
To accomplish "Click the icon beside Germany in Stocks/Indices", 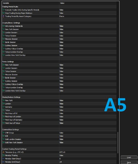I will (4, 107).
